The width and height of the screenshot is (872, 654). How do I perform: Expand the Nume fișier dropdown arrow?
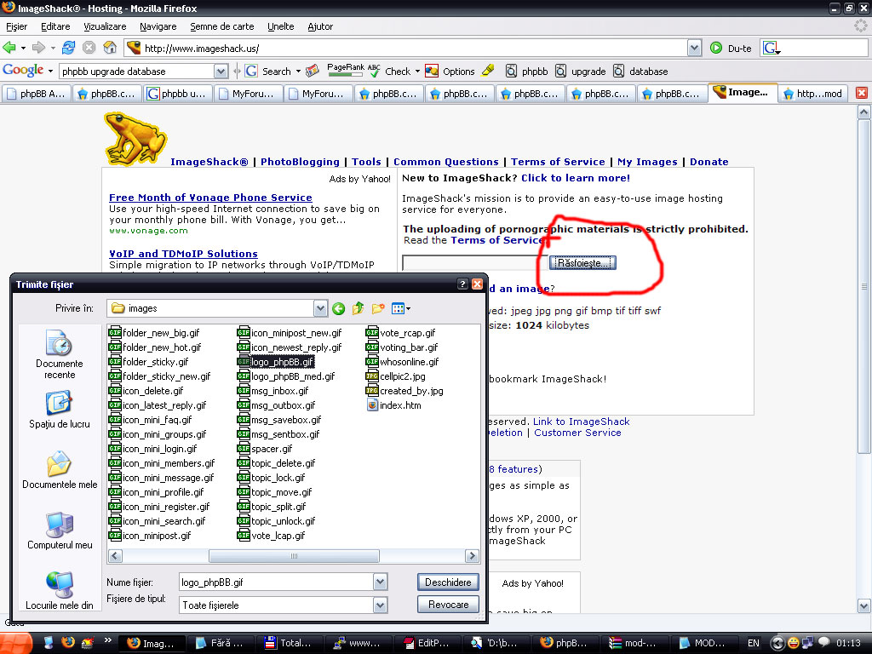380,582
